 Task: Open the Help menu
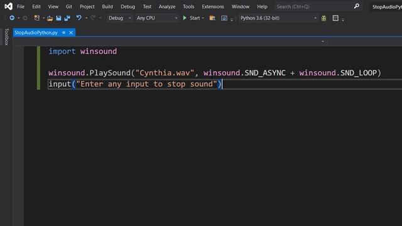click(x=262, y=7)
